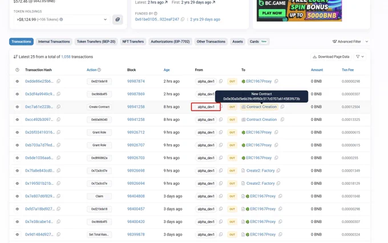Preview transaction 0xdde86e25b6 with eye icon
Screen dimensions: 388x243
17,81
